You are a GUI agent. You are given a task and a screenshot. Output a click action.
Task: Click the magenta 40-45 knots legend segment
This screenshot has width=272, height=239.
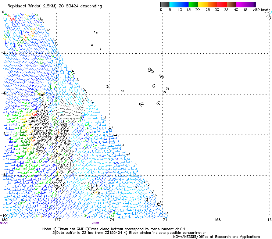tap(241, 4)
